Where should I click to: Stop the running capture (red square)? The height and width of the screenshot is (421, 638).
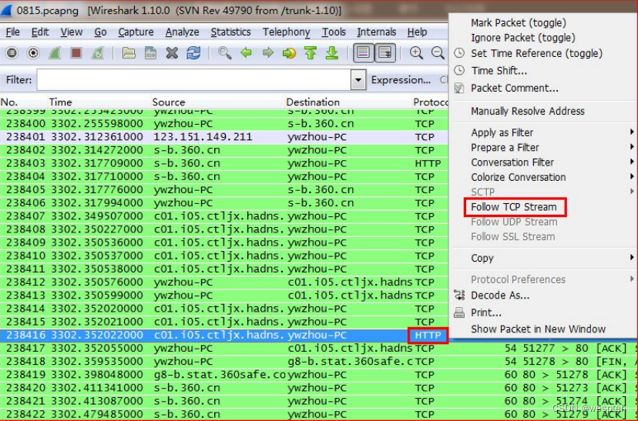pos(76,53)
